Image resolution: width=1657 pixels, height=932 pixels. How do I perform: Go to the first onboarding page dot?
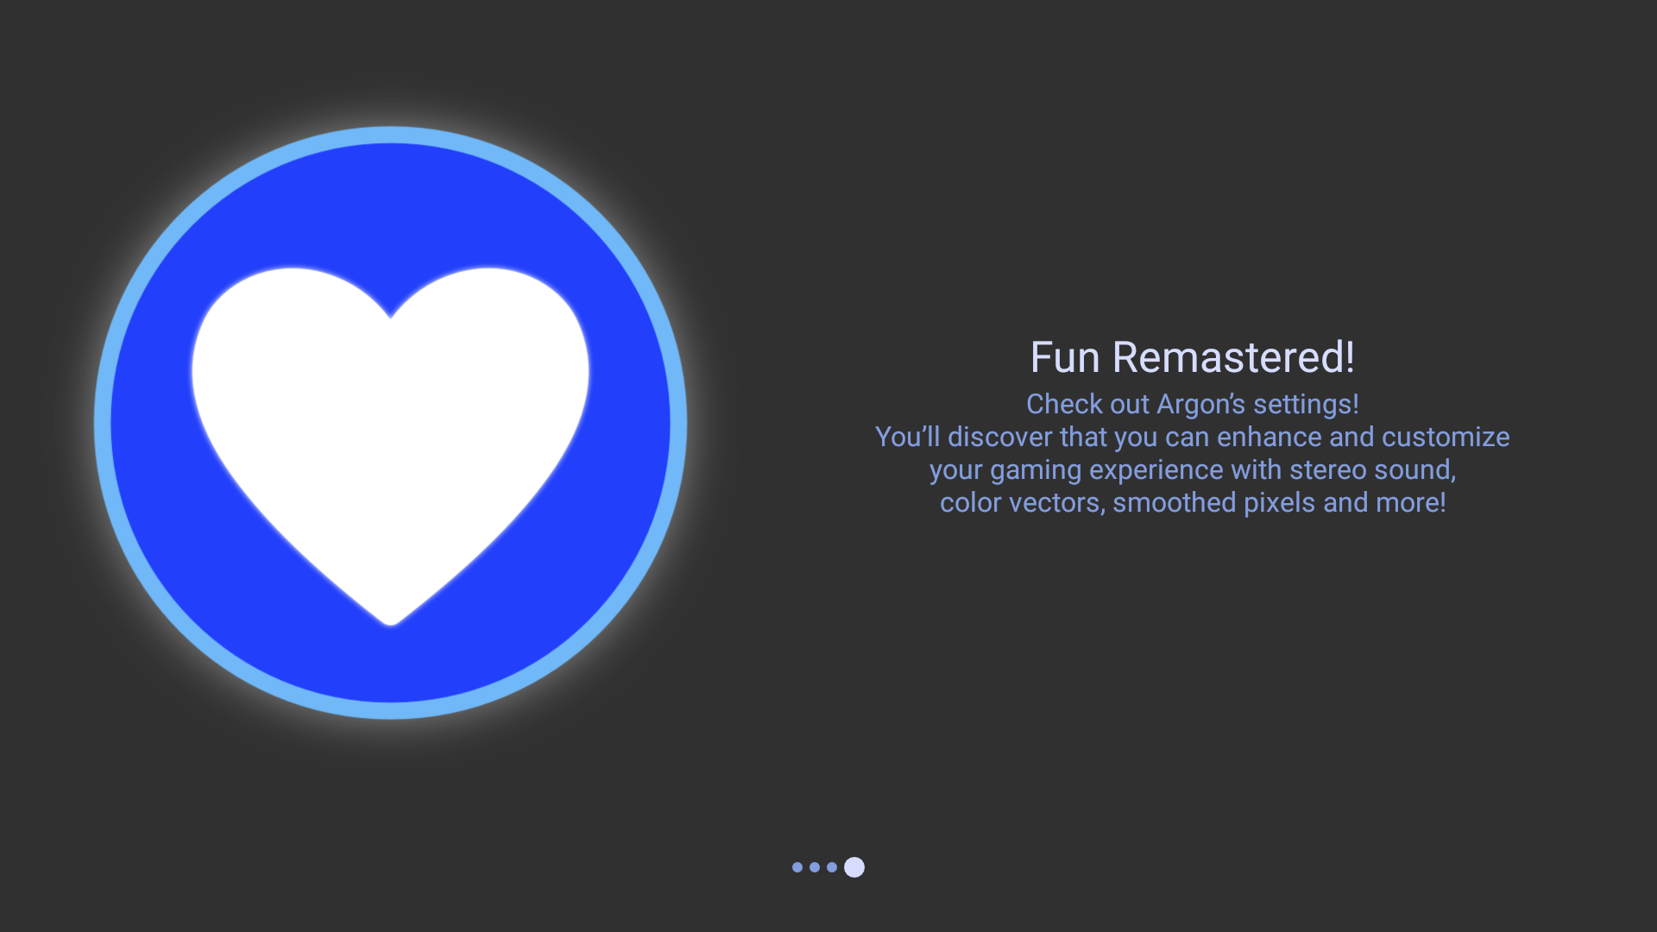pos(797,867)
